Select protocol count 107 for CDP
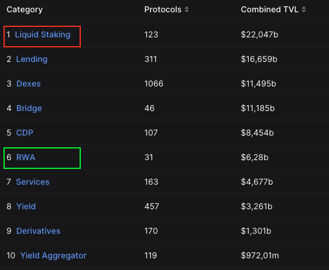 click(x=151, y=133)
